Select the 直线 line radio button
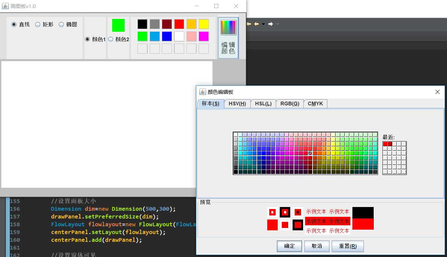The image size is (447, 257). pyautogui.click(x=21, y=24)
